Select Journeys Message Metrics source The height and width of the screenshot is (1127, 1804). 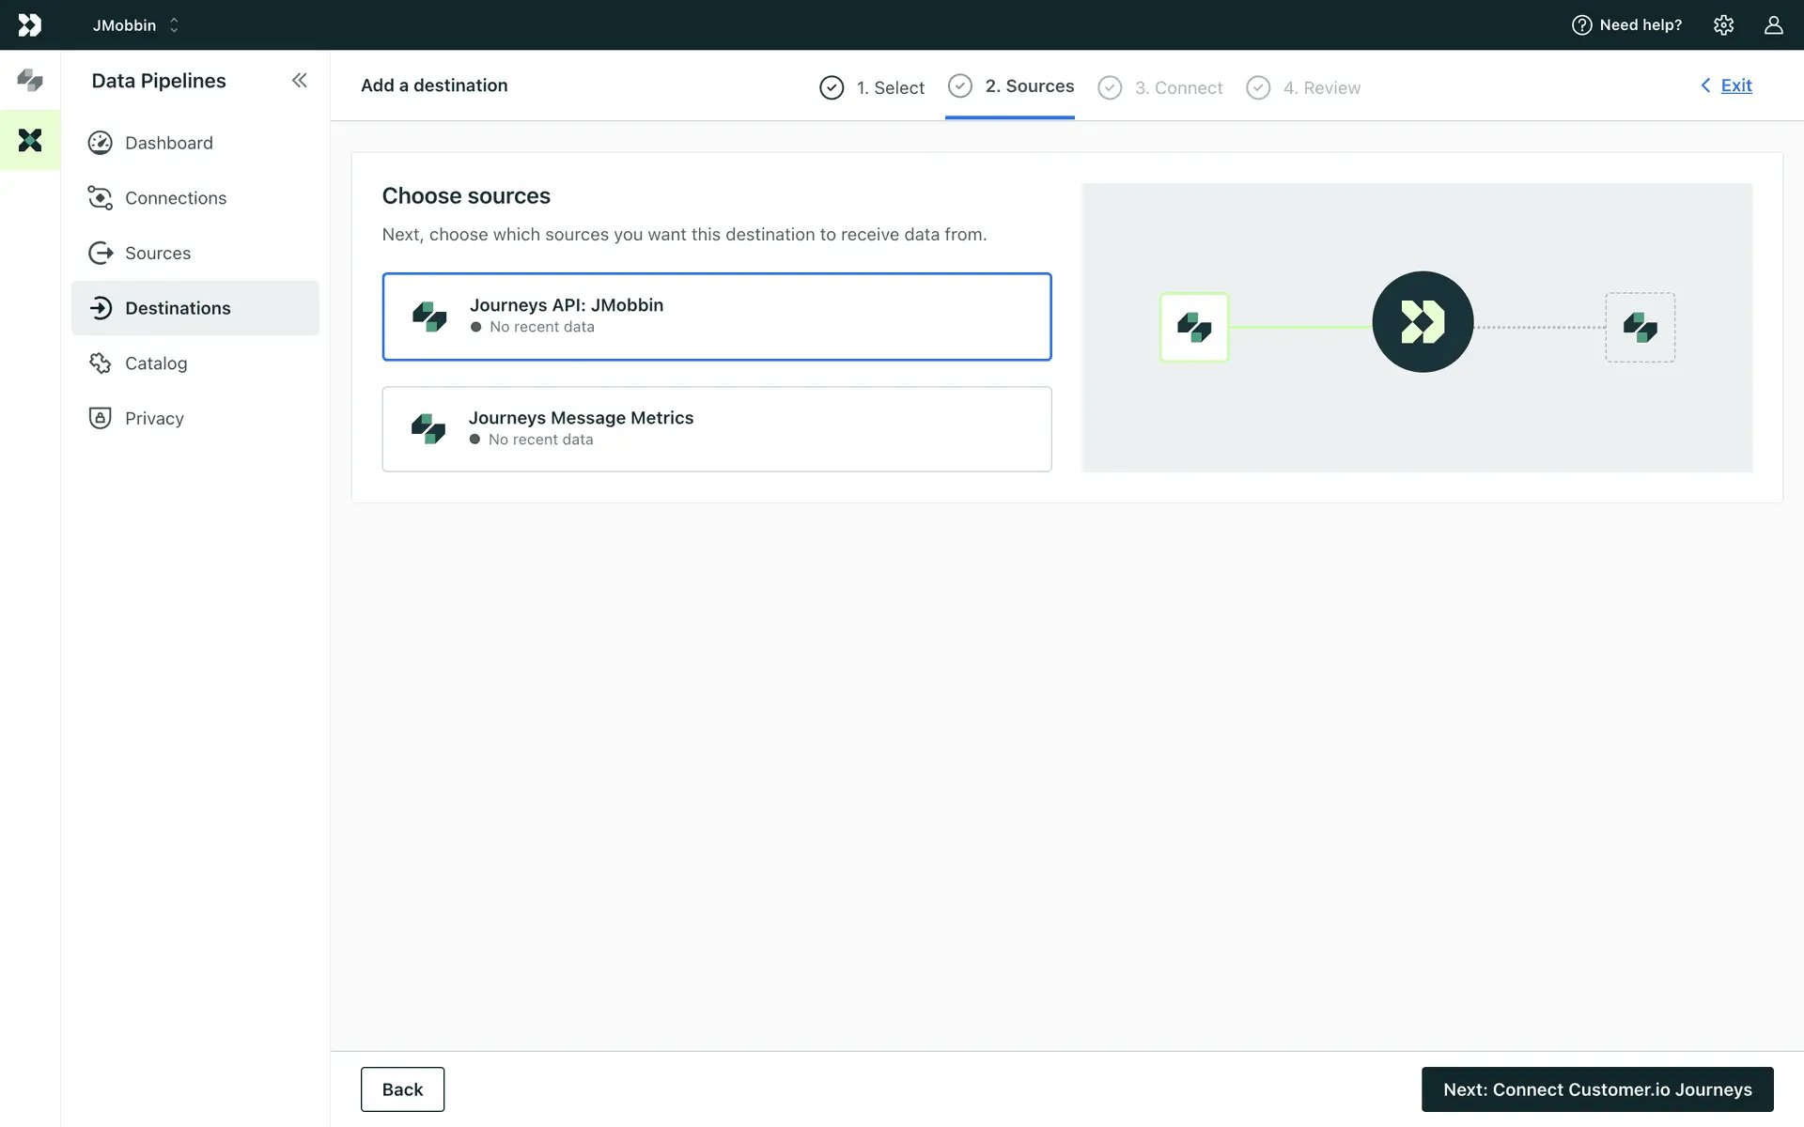click(x=716, y=429)
